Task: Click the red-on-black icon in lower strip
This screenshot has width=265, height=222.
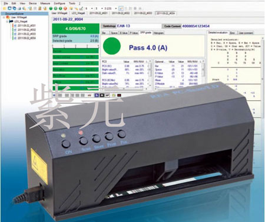Action: [x=119, y=95]
